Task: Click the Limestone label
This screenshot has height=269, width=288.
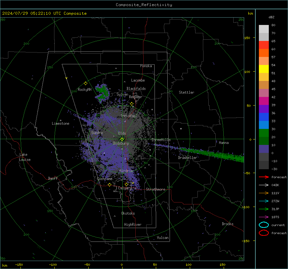Action: tap(60, 123)
